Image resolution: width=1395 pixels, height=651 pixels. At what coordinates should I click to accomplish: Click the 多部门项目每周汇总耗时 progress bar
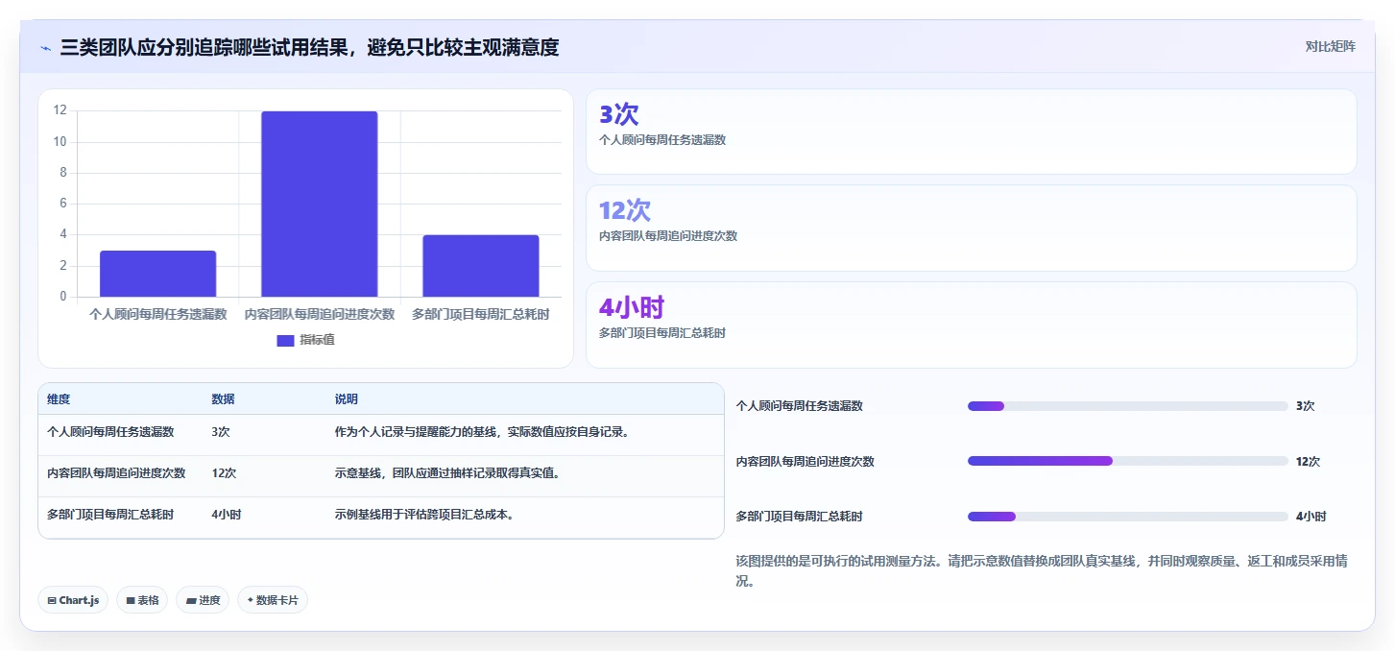point(1128,517)
